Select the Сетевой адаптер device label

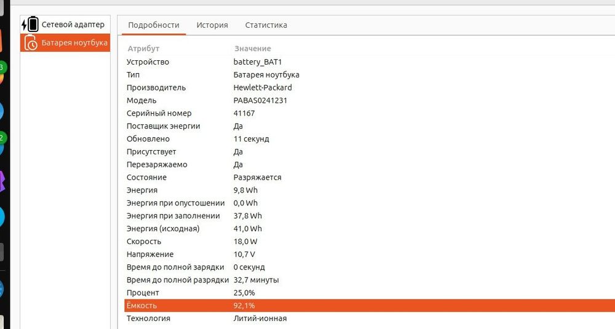click(x=73, y=25)
